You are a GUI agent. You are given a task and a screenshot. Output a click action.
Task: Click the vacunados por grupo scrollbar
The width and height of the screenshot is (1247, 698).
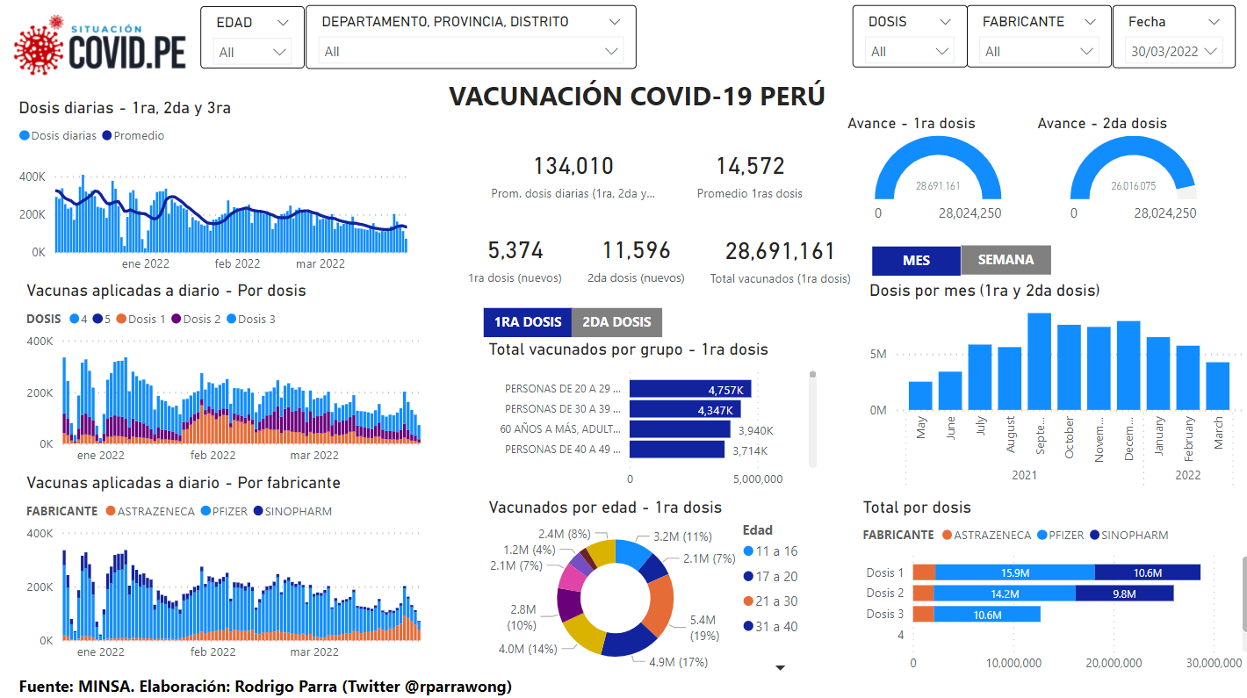click(x=812, y=419)
